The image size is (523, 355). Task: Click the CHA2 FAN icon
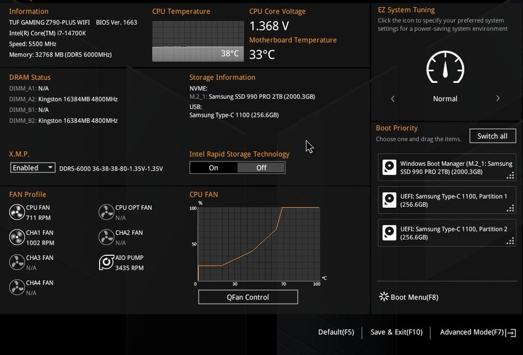pyautogui.click(x=106, y=237)
